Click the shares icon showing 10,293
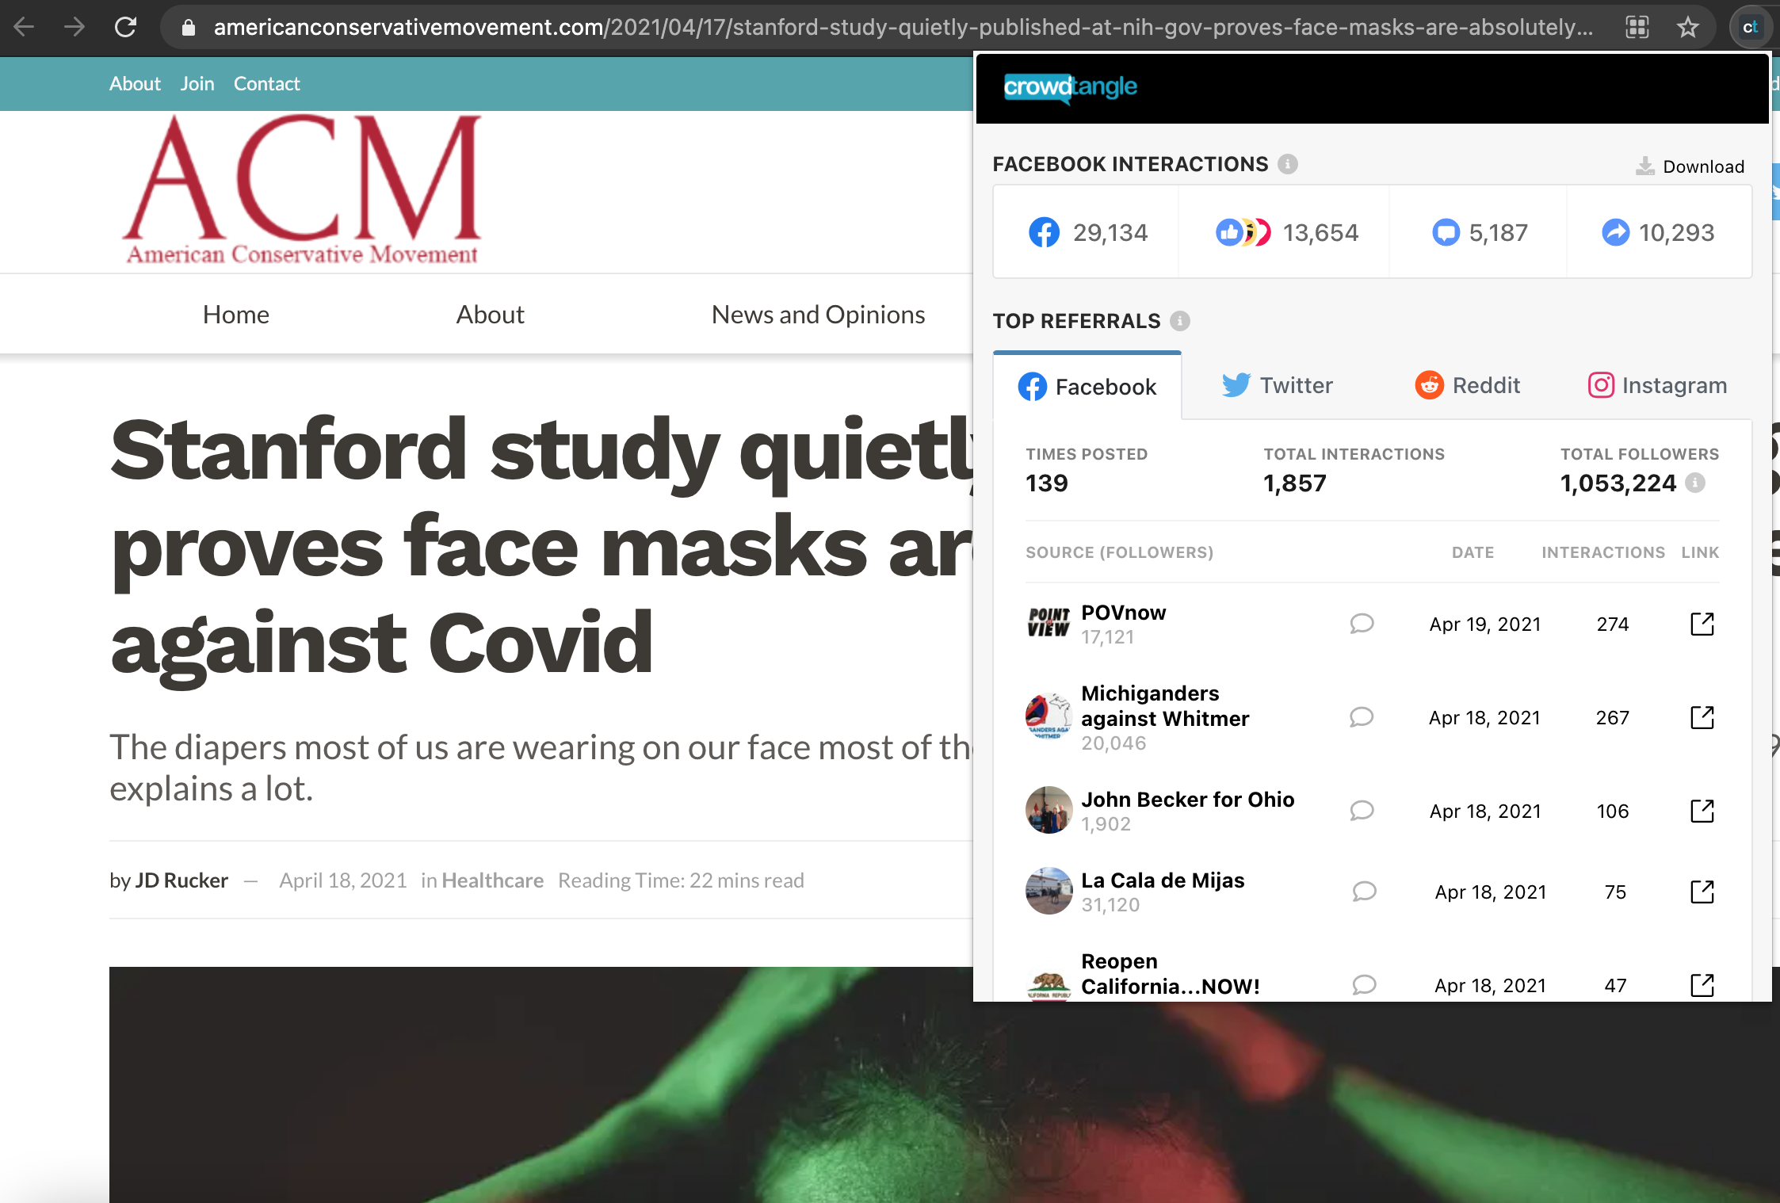Screen dimensions: 1780x1203 [x=1615, y=232]
